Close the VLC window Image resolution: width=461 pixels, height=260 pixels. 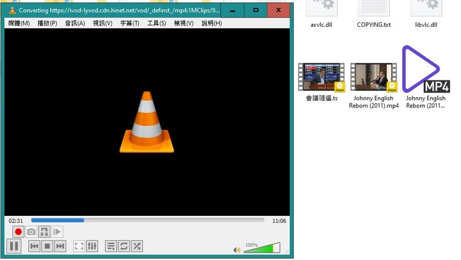[279, 10]
